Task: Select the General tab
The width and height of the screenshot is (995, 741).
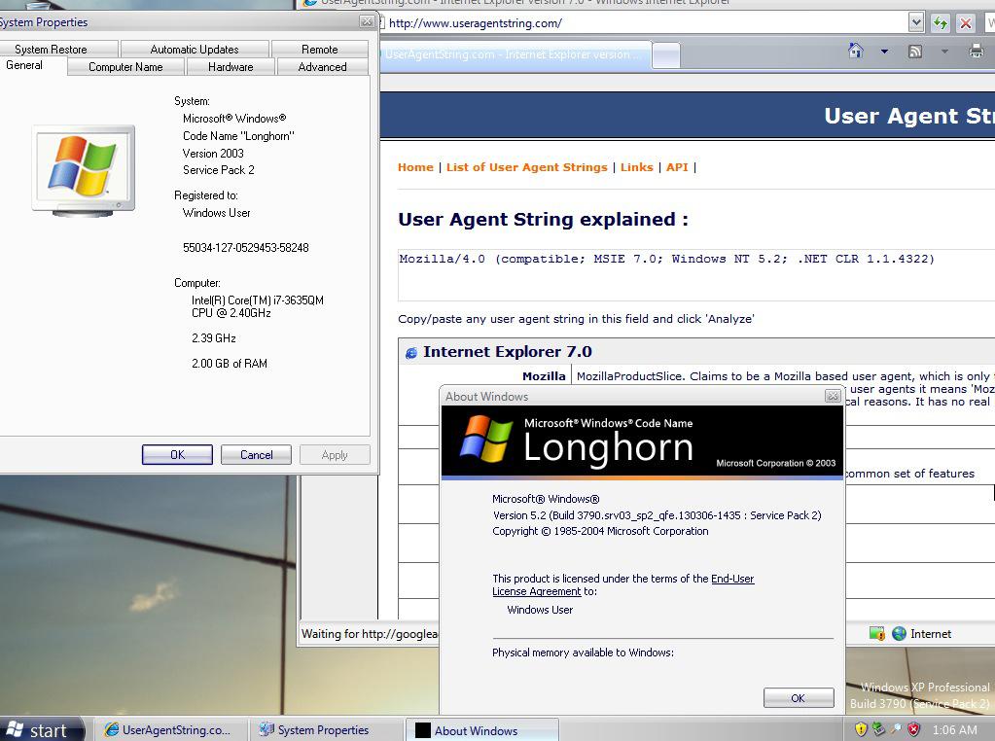Action: tap(24, 65)
